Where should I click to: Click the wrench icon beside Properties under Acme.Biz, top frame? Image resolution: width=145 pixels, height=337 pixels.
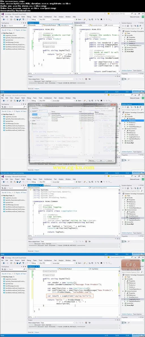coord(127,37)
